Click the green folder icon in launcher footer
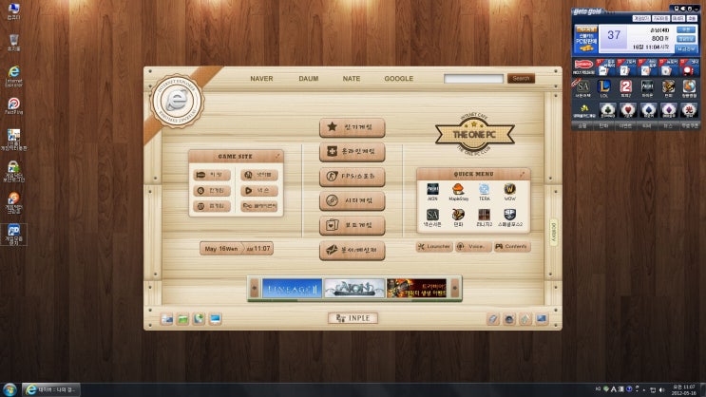Screen dimensions: 706x397 click(182, 319)
